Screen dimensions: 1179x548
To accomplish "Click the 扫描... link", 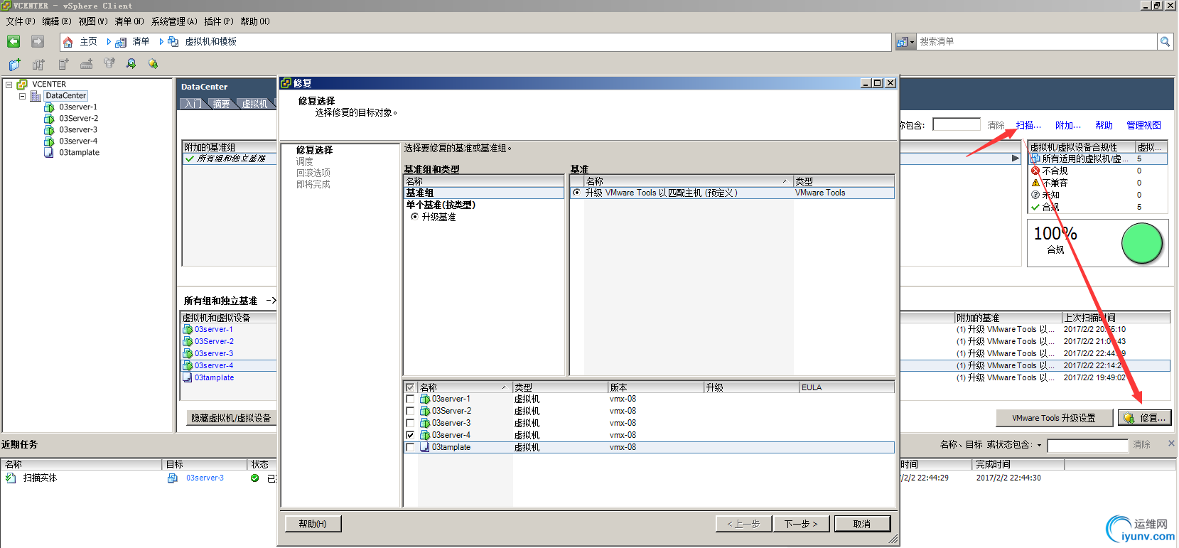I will pyautogui.click(x=1028, y=126).
